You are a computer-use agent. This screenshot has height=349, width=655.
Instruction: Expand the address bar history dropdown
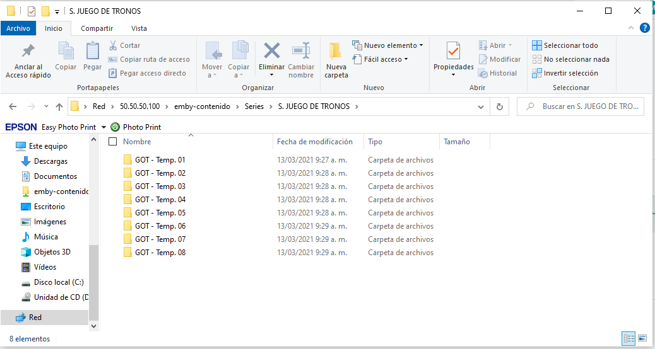(x=482, y=106)
